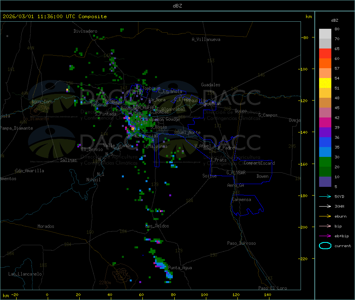Click the 'dBZ' title at the top
The height and width of the screenshot is (300, 355).
177,6
